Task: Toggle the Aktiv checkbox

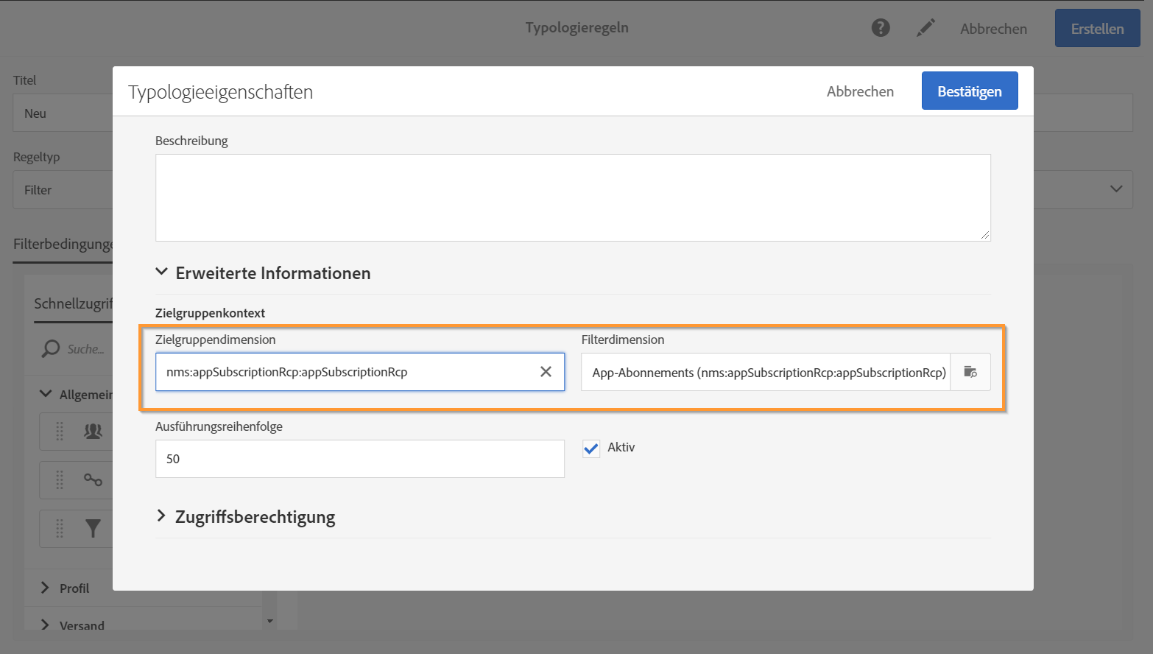Action: tap(591, 449)
